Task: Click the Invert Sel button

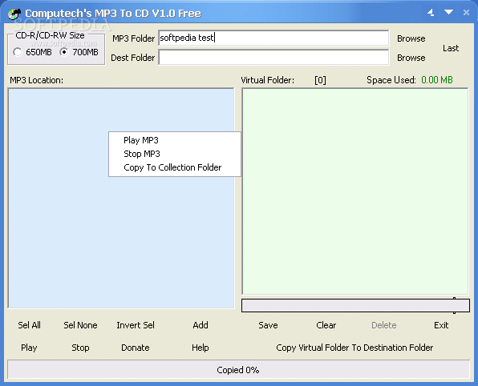Action: [x=136, y=325]
